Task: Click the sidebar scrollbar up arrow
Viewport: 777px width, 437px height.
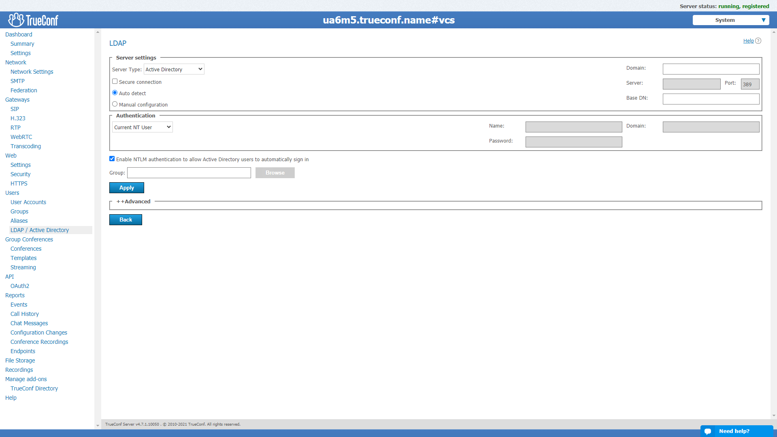Action: (x=98, y=32)
